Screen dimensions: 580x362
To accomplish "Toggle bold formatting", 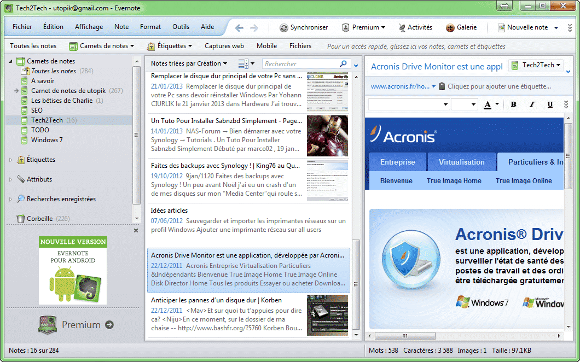I will point(513,104).
